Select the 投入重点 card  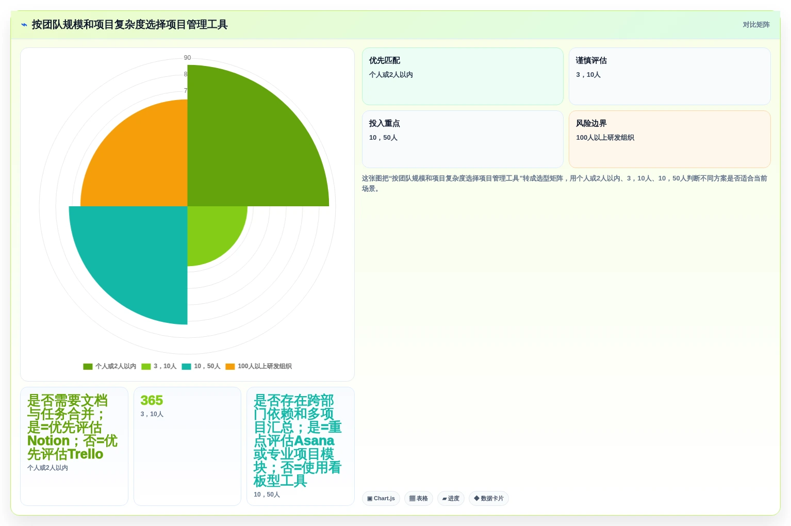click(x=463, y=139)
